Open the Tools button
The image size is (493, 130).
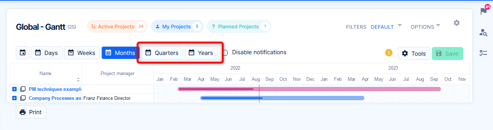pos(414,54)
